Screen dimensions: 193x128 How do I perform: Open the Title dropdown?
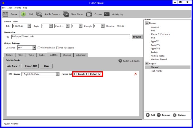point(29,26)
